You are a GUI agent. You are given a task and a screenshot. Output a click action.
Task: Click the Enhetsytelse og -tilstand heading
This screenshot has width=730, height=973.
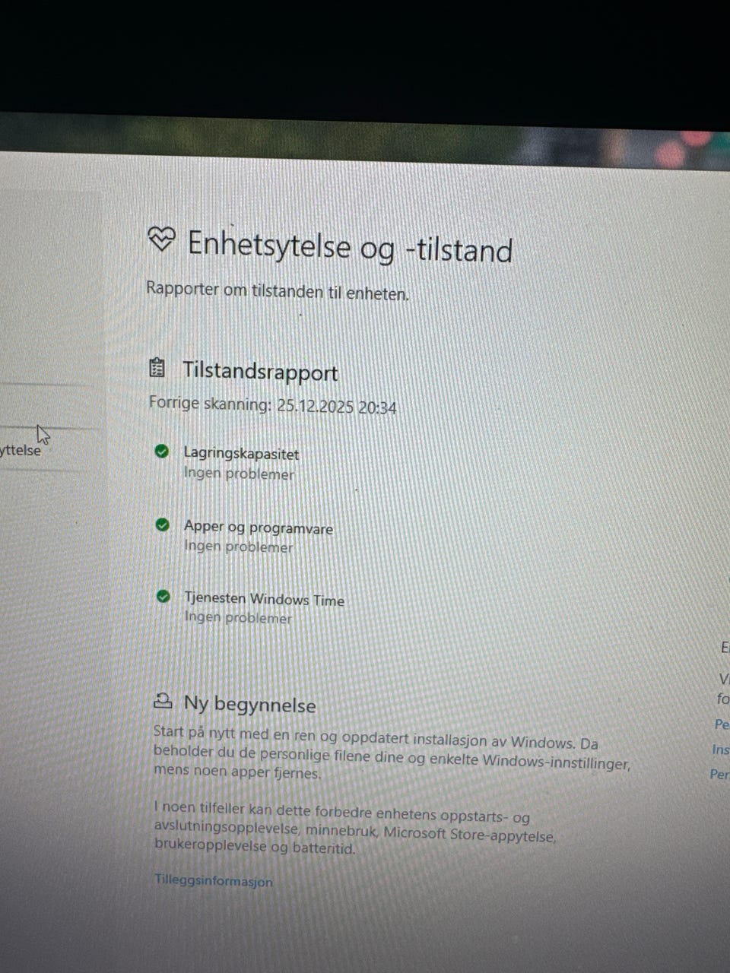[x=350, y=246]
